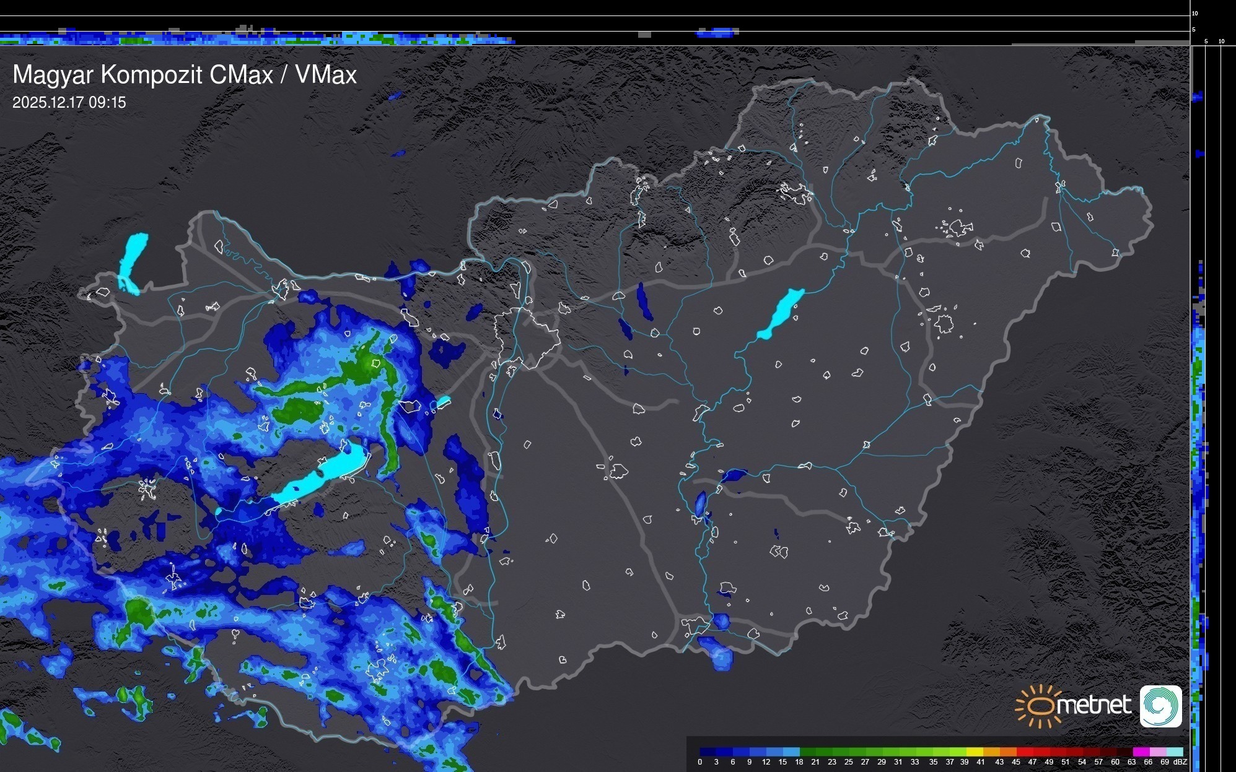Click the pink 66 dBZ legend swatch

tap(1157, 752)
